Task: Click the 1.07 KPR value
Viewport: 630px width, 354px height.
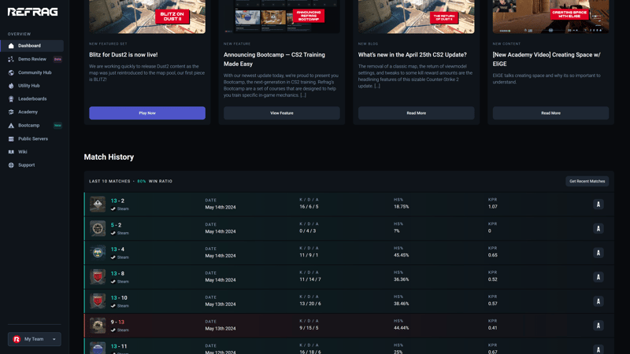Action: point(493,207)
